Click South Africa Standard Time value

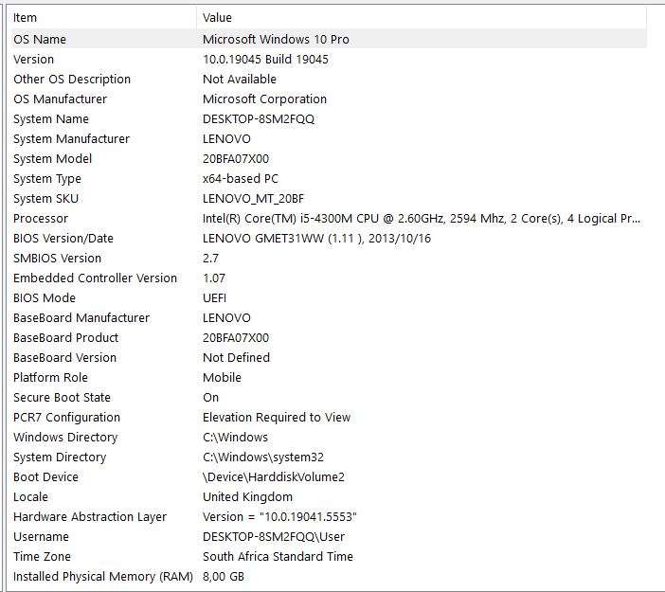pyautogui.click(x=278, y=558)
